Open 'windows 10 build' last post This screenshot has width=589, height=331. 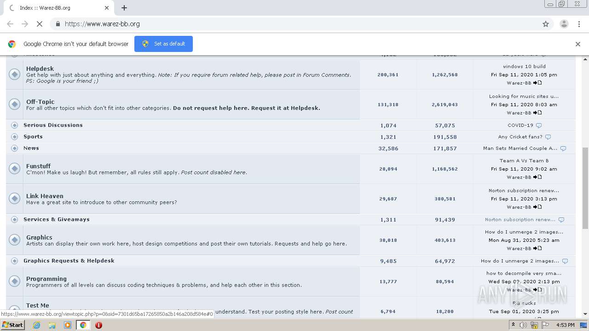524,66
